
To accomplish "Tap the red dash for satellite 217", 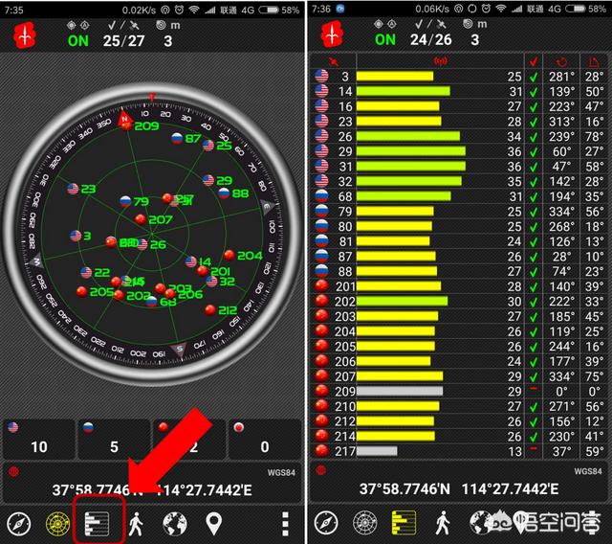I will pyautogui.click(x=534, y=449).
